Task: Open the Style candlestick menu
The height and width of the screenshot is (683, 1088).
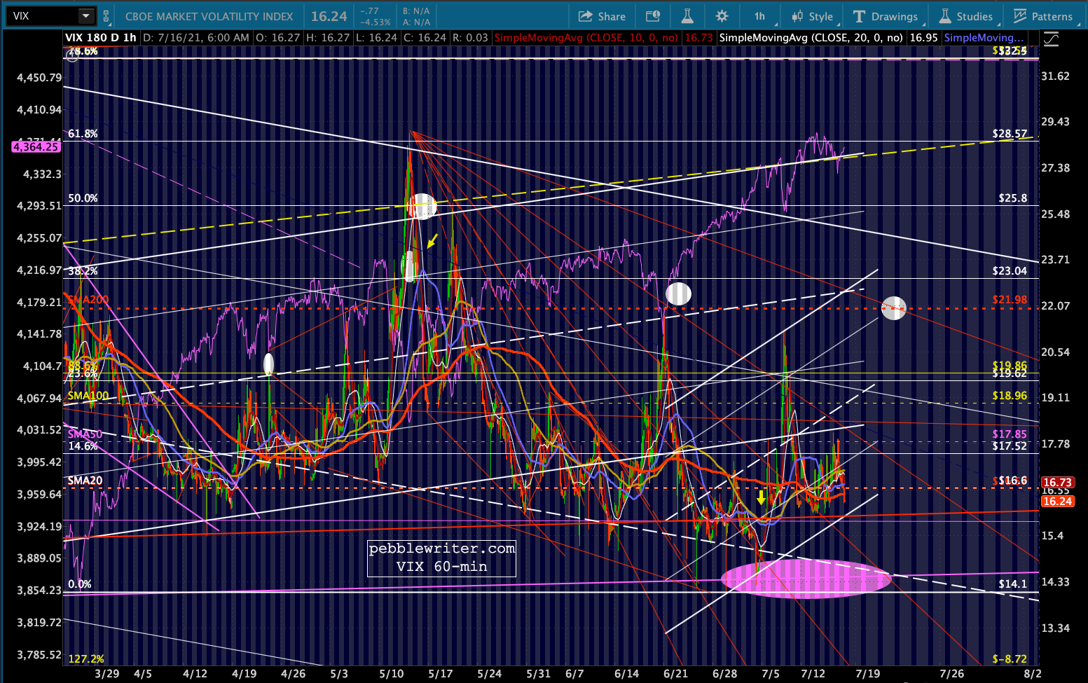Action: pos(812,16)
